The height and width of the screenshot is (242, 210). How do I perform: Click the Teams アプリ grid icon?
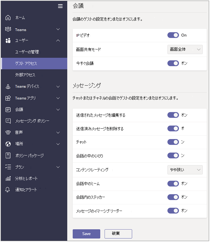pyautogui.click(x=8, y=98)
